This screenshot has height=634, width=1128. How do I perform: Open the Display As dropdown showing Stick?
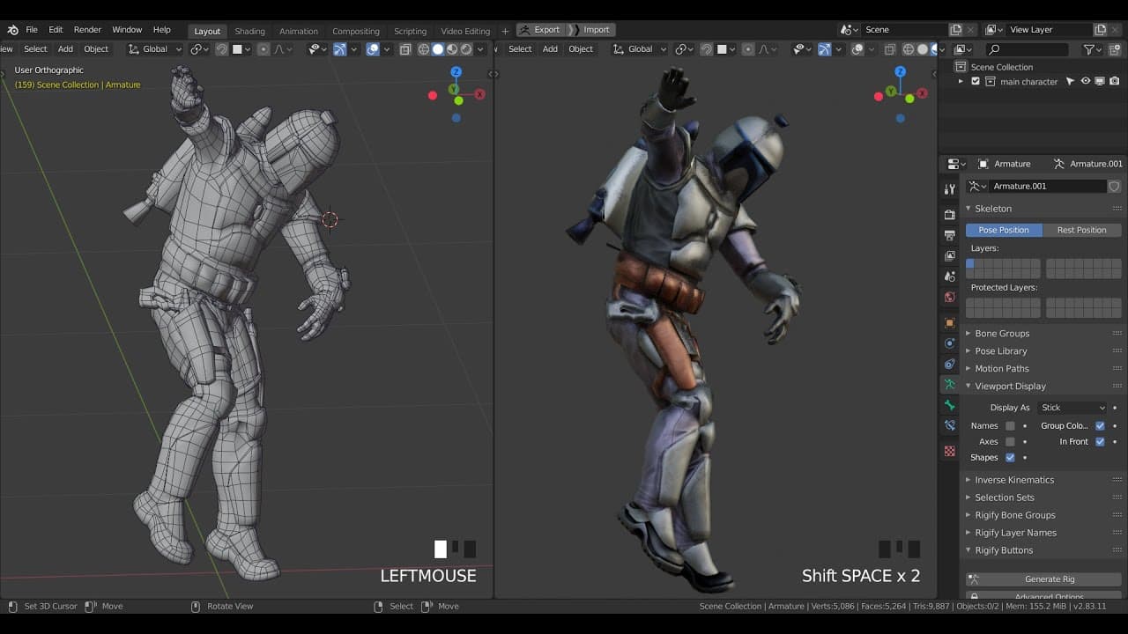[1072, 407]
